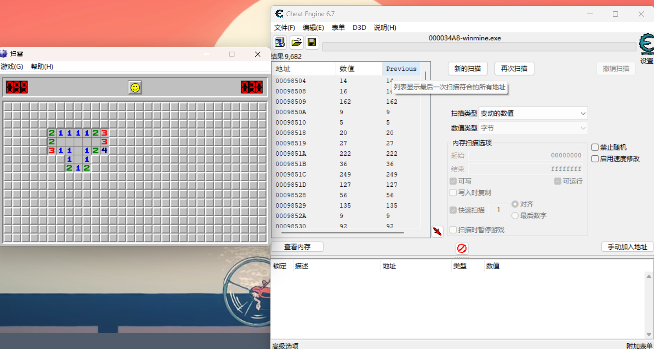Enable 扫描时暂停游戏 checkbox

point(453,230)
